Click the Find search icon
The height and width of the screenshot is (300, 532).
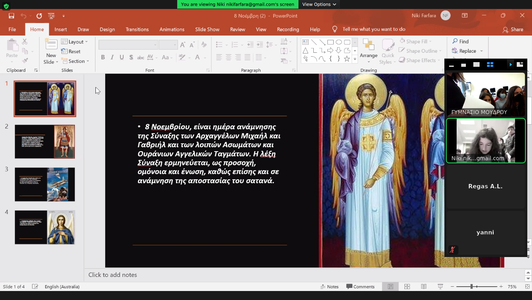[x=455, y=41]
